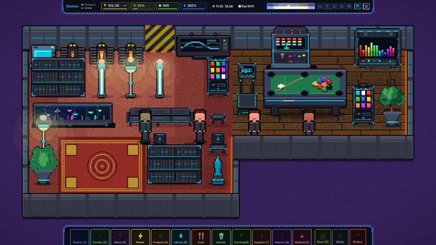Pause the game

(349, 6)
